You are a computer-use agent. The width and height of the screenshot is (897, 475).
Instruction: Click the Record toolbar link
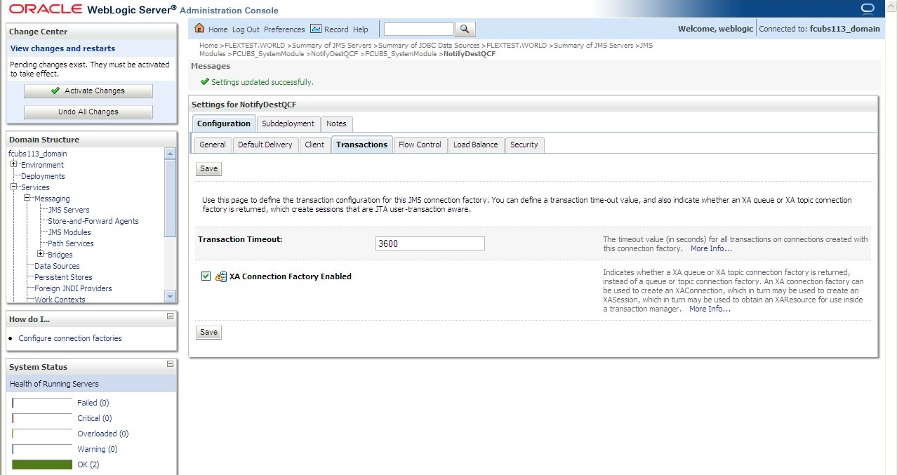[336, 29]
